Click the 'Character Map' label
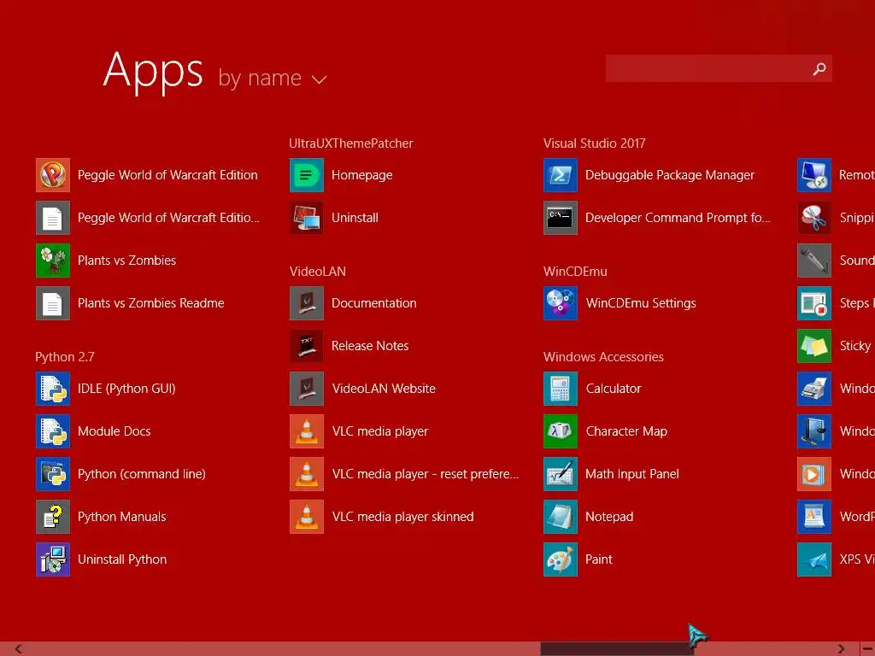The image size is (875, 656). tap(626, 431)
